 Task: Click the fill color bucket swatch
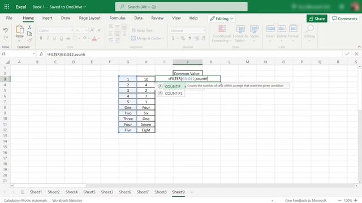[85, 38]
